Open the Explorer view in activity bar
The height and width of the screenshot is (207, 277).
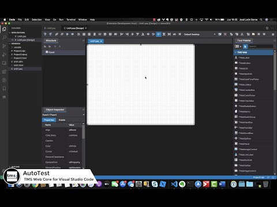coord(4,29)
